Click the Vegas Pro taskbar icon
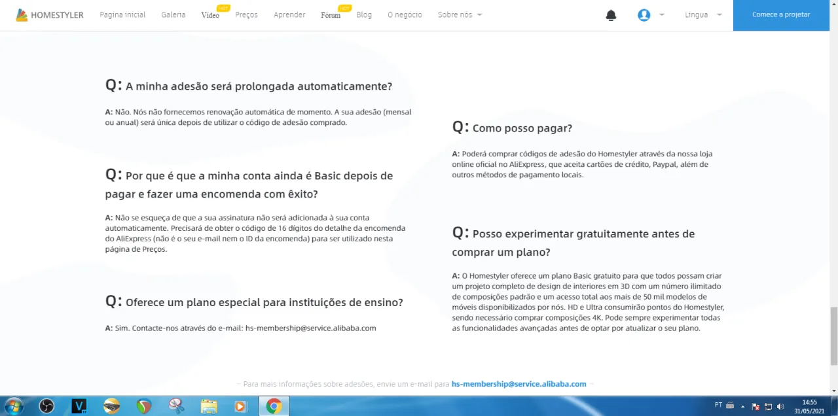This screenshot has height=416, width=838. 79,406
